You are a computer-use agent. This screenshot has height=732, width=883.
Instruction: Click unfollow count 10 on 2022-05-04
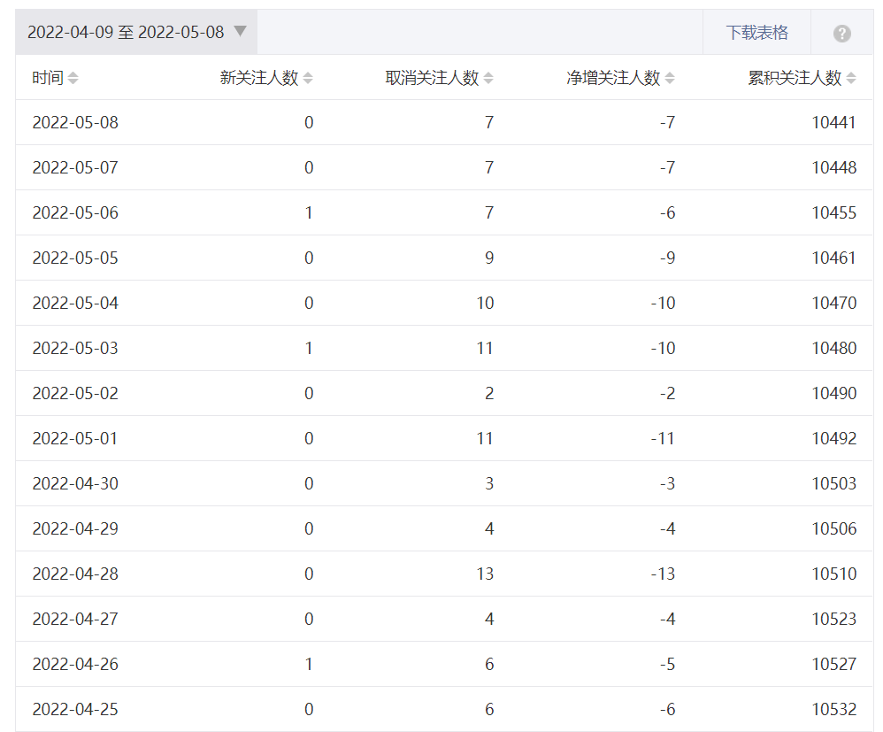click(x=485, y=303)
